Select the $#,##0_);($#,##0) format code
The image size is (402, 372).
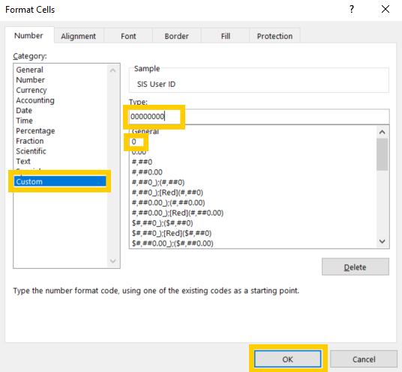point(162,223)
